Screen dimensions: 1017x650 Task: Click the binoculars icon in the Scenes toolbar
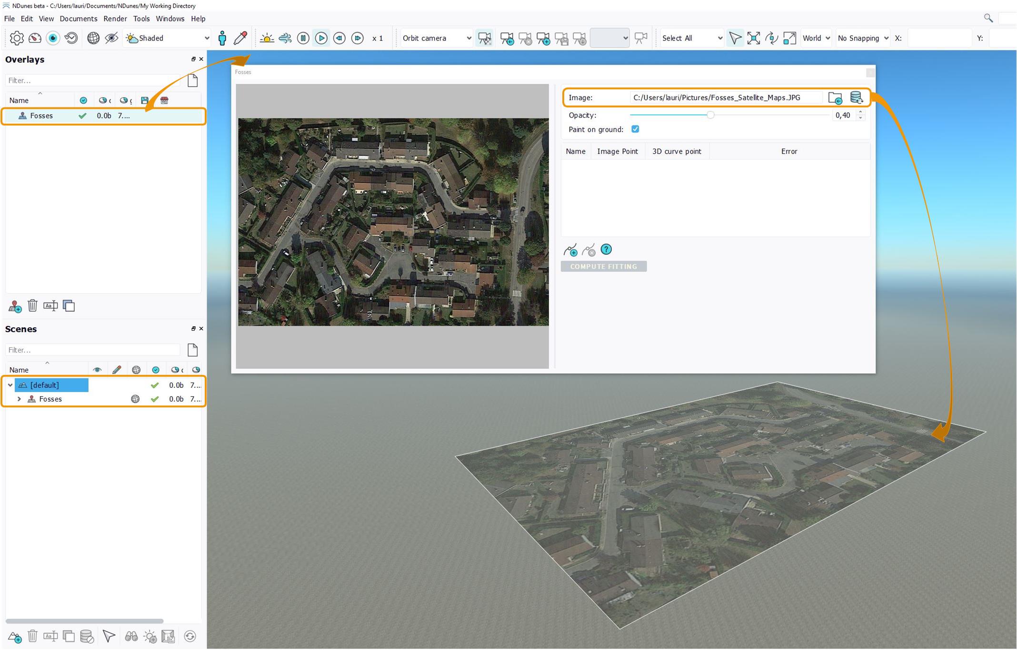131,636
